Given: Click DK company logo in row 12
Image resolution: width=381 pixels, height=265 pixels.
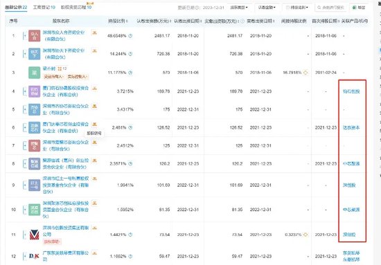Looking at the screenshot, I should (34, 256).
